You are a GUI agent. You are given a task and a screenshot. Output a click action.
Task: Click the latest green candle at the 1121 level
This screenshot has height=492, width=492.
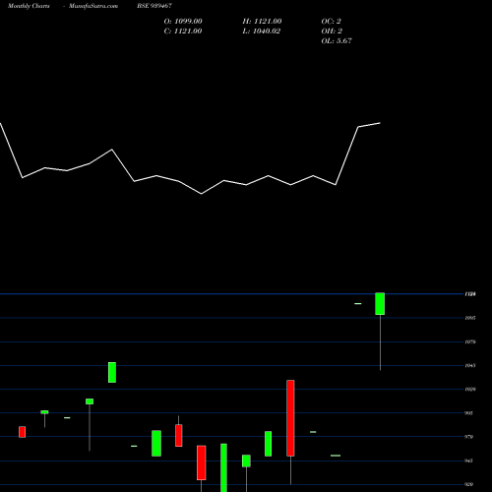pyautogui.click(x=380, y=304)
